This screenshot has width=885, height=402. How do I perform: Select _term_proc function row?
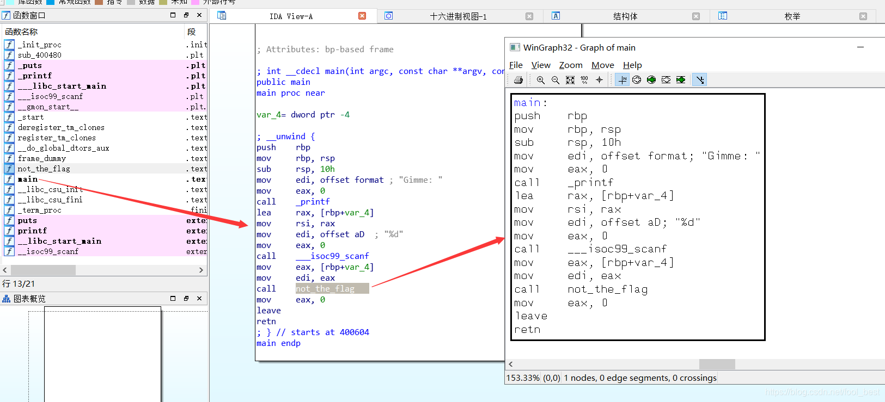pyautogui.click(x=106, y=210)
